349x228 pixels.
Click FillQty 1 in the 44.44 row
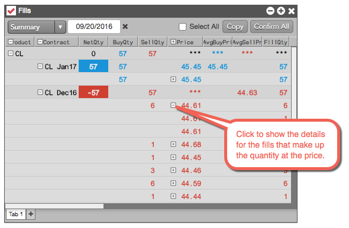point(286,197)
